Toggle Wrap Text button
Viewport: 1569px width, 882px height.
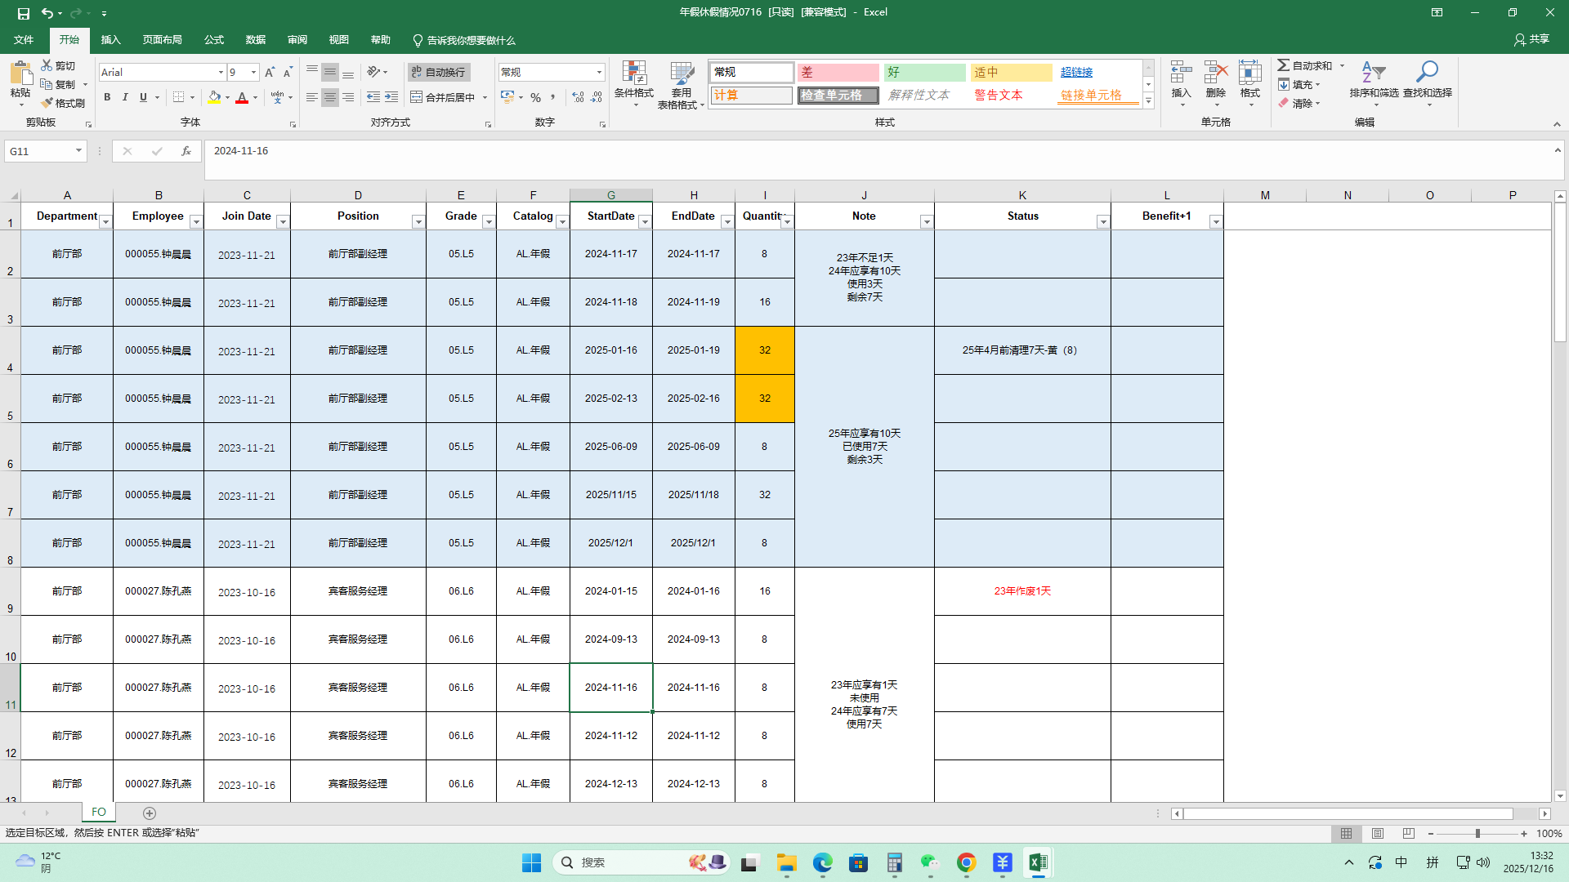coord(438,72)
